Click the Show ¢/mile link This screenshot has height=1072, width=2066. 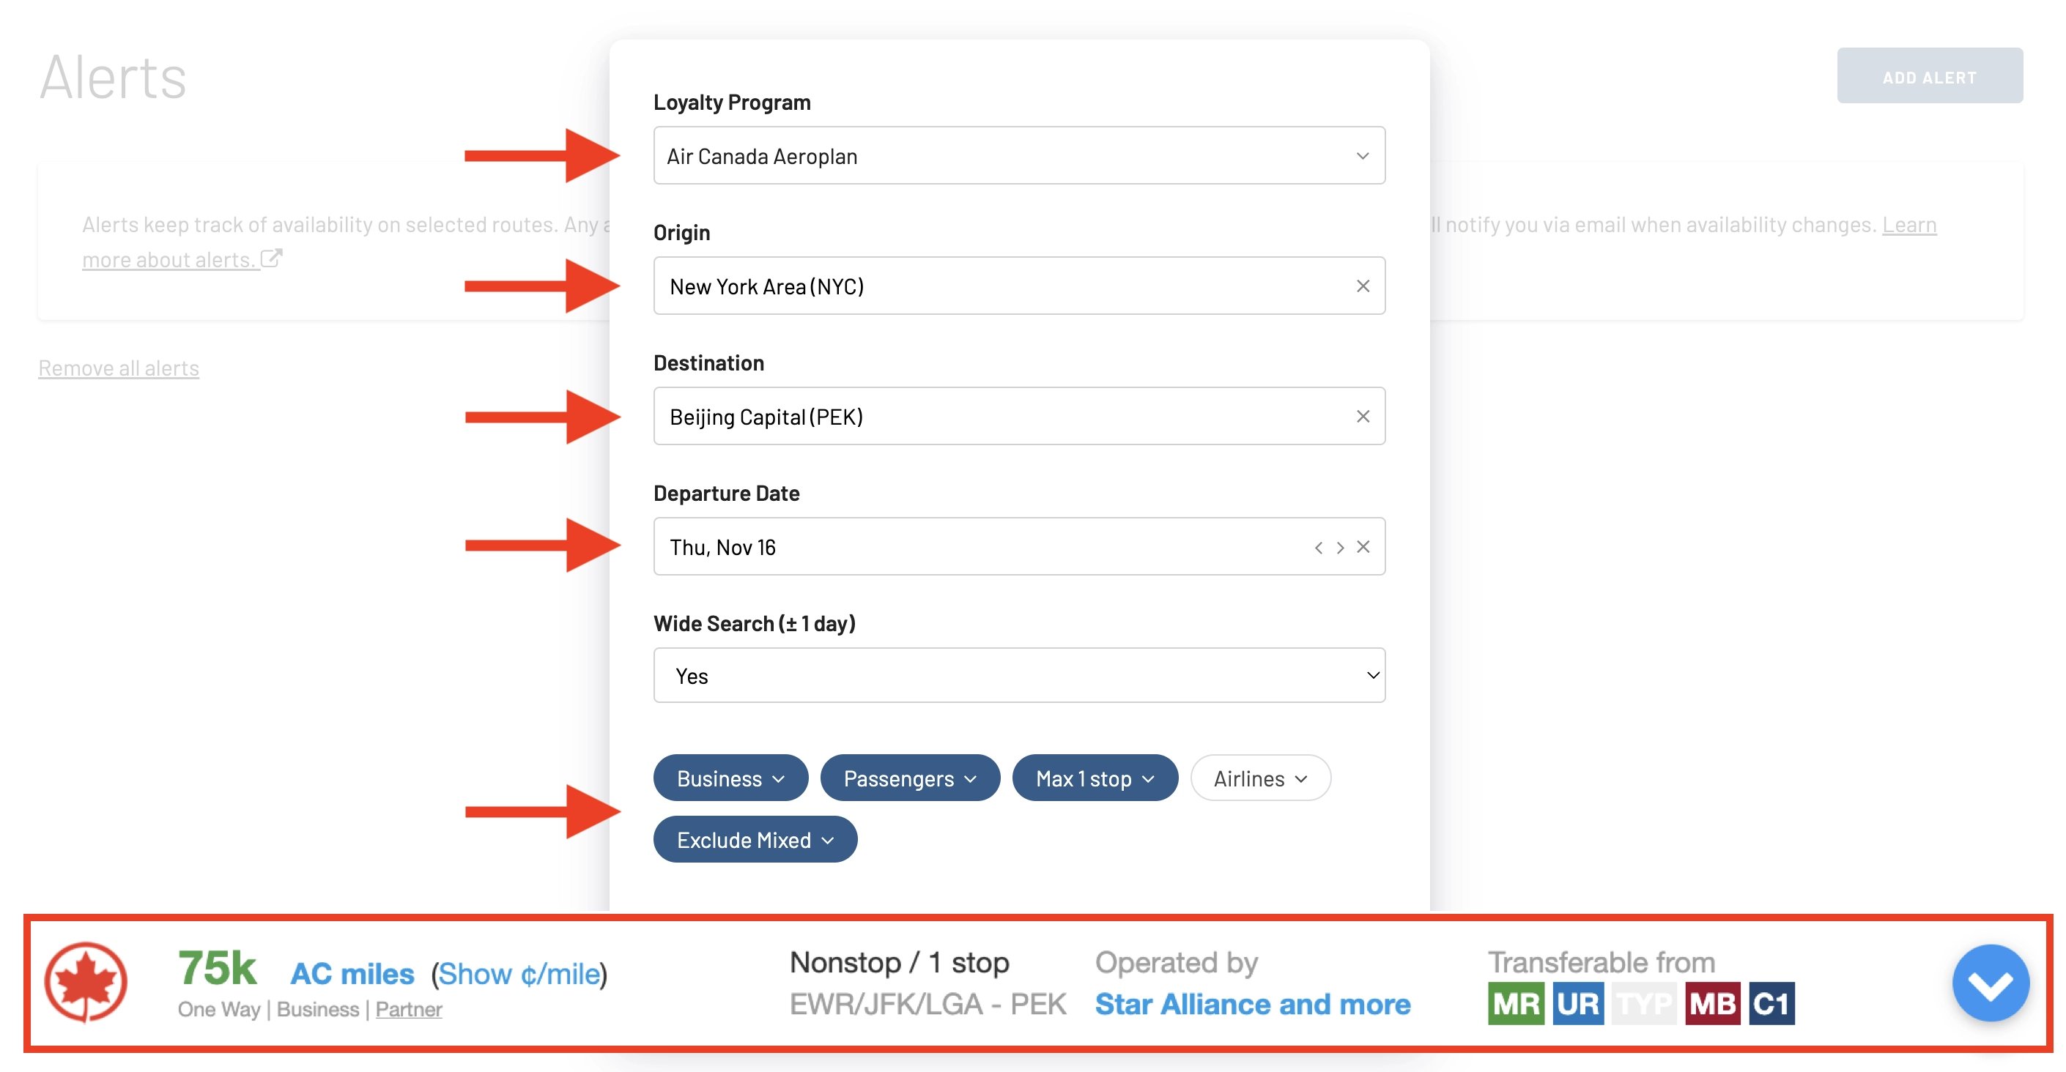519,974
